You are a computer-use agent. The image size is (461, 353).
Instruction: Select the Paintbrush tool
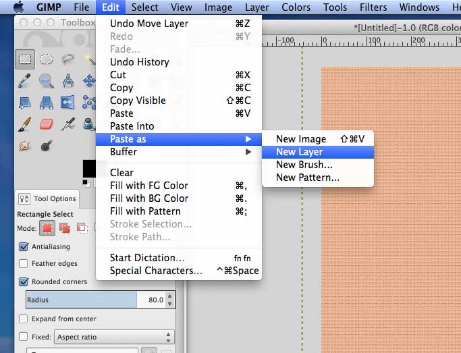coord(25,124)
